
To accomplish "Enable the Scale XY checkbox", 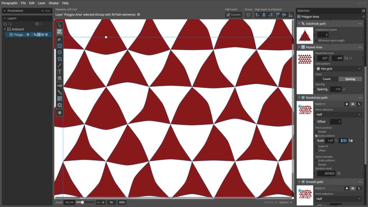I will (316, 147).
